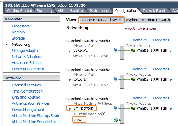The image size is (178, 126).
Task: Click the globe network icon on VM Network
Action: point(116,108)
